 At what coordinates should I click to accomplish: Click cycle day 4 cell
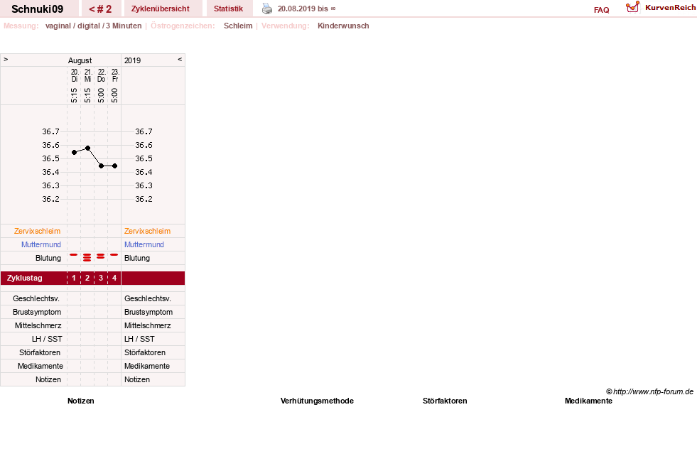(x=114, y=278)
